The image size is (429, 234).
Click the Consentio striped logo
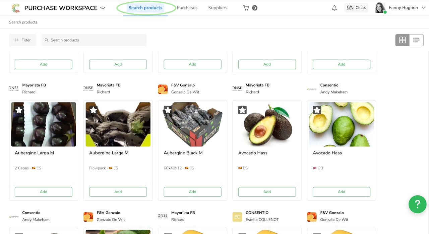16,8
